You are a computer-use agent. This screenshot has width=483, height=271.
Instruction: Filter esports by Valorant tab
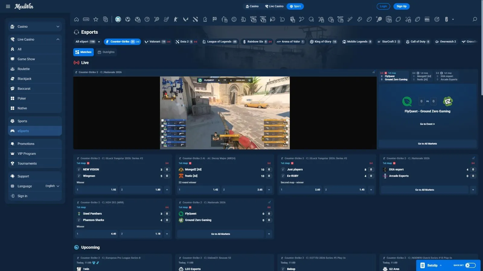(157, 42)
